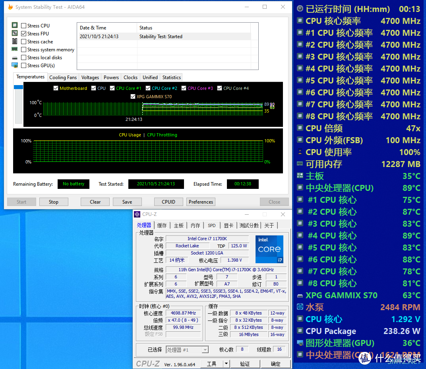The height and width of the screenshot is (369, 426).
Task: Open the 工具 button dropdown arrow in CPU-Z
Action: pyautogui.click(x=227, y=363)
